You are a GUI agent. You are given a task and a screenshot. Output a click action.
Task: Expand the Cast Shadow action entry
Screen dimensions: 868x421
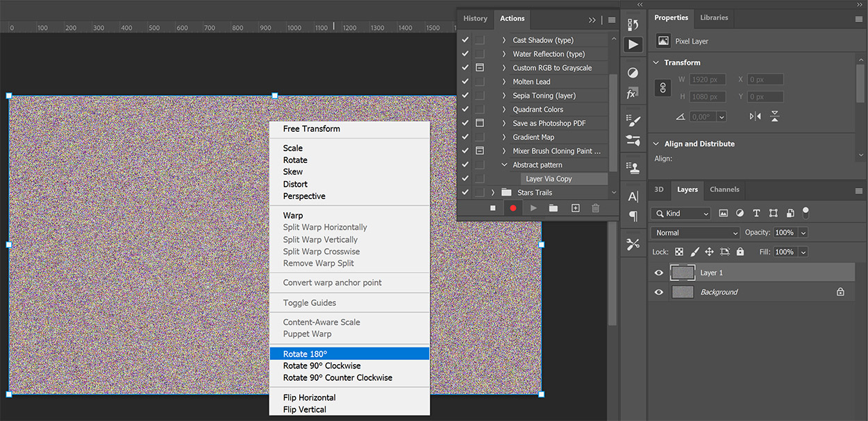click(505, 40)
